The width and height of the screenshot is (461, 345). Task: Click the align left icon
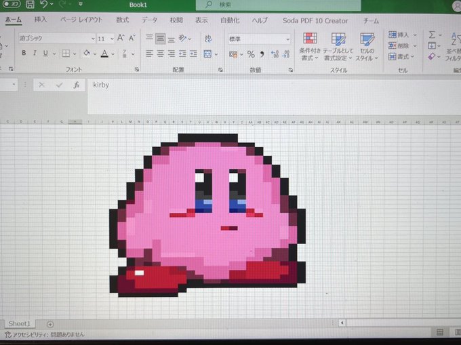tap(149, 54)
